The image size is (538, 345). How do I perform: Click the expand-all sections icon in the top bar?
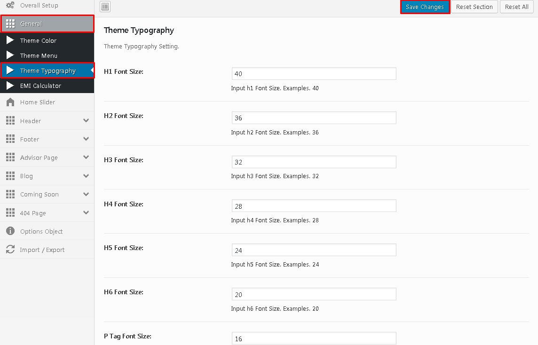(x=105, y=7)
